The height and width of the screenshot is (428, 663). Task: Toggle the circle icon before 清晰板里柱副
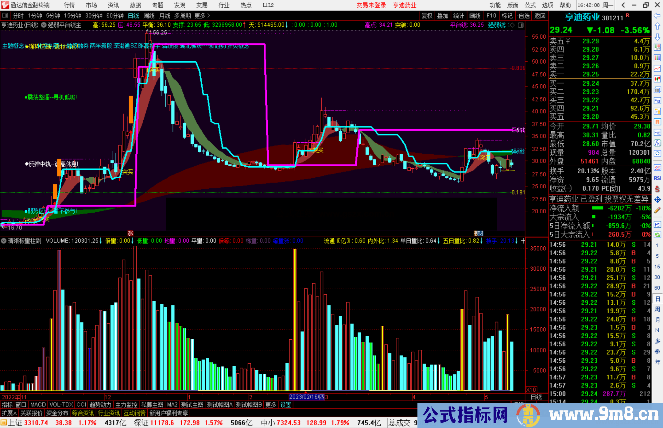(4, 241)
